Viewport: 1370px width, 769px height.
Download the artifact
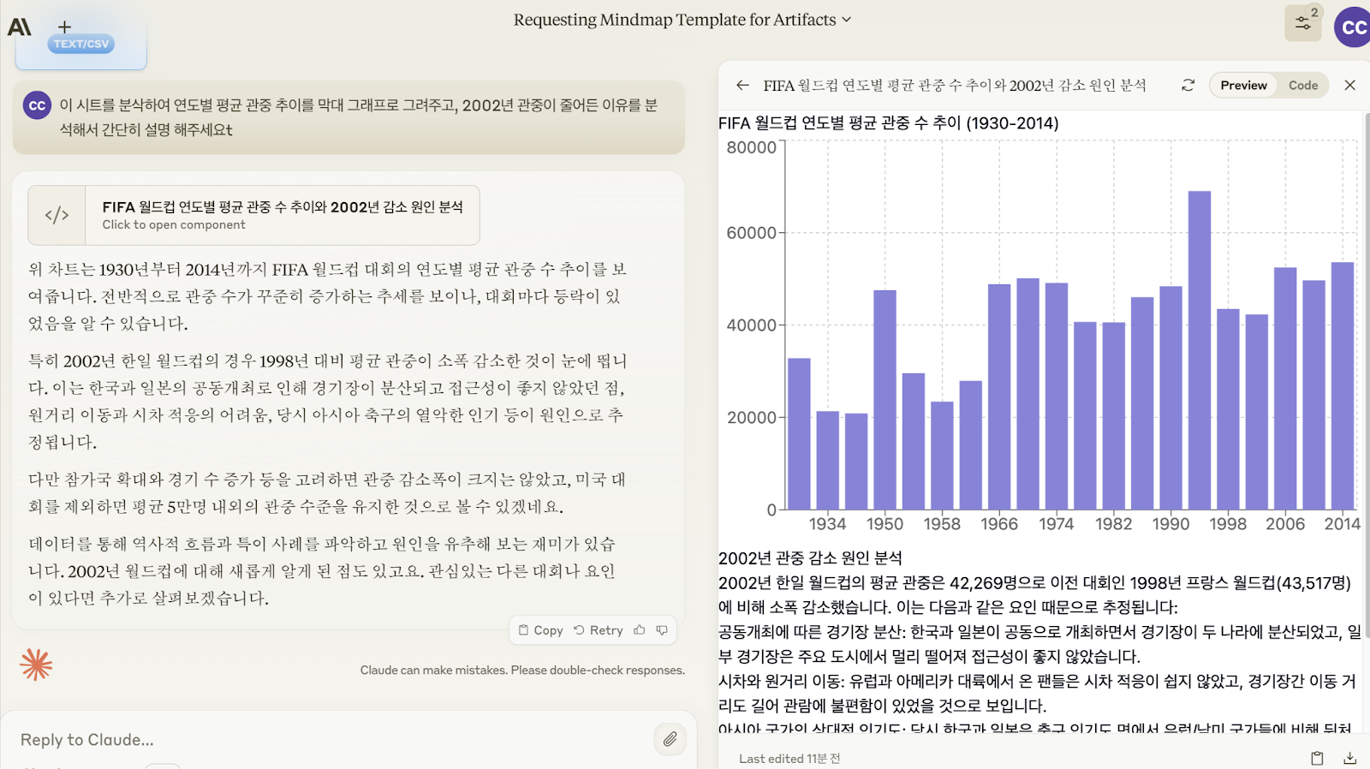point(1349,758)
